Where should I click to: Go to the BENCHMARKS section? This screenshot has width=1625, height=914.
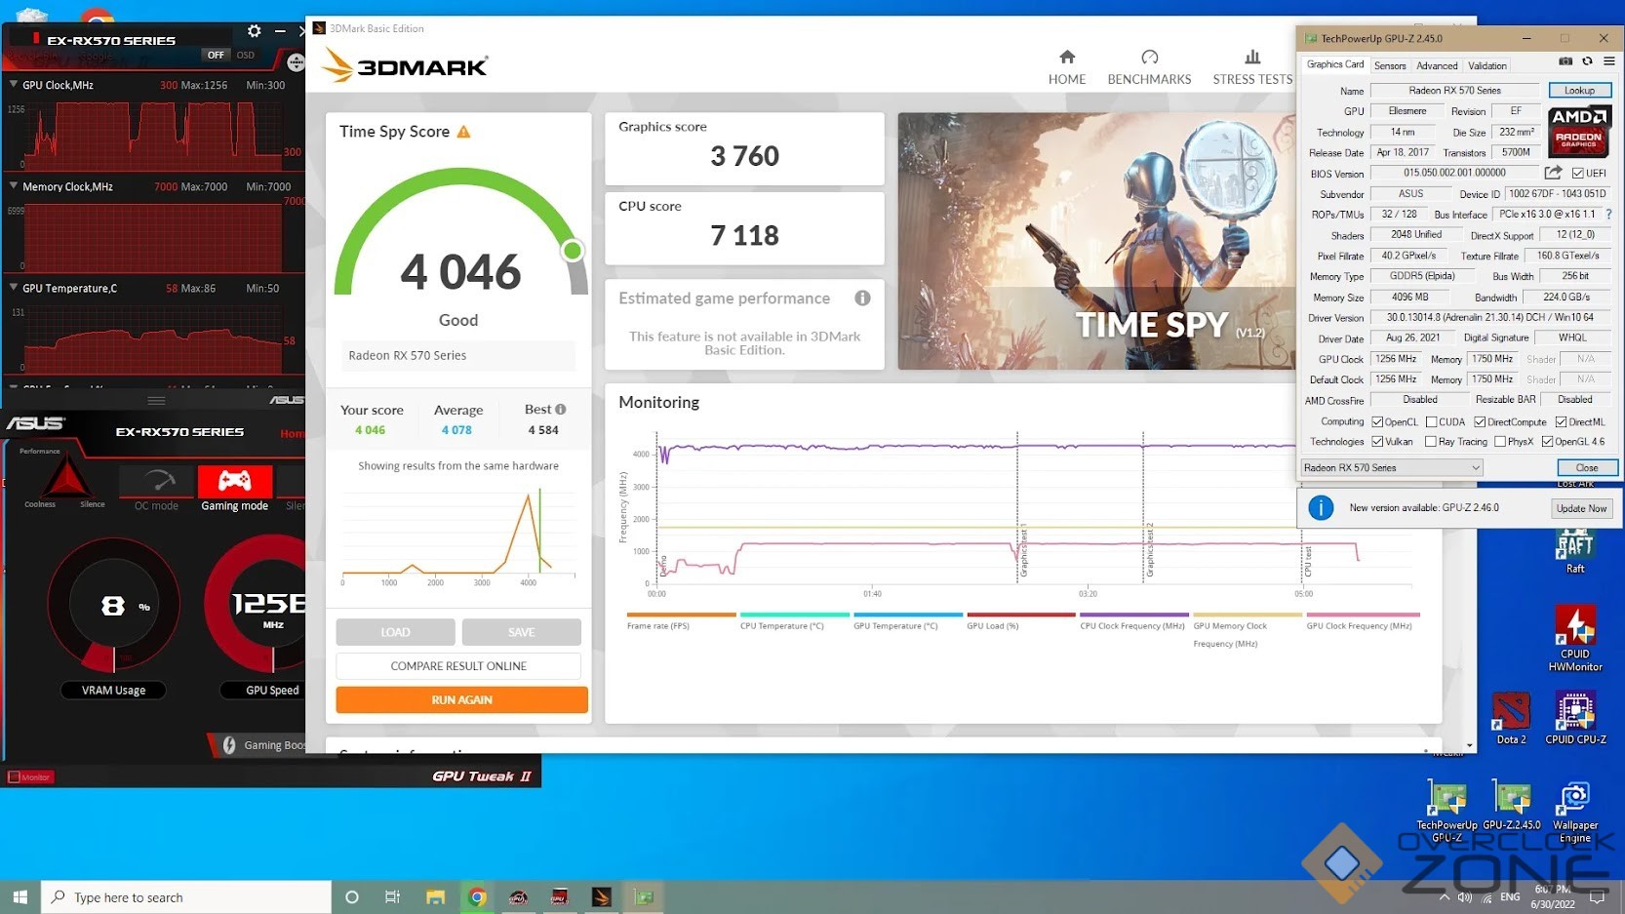tap(1149, 66)
